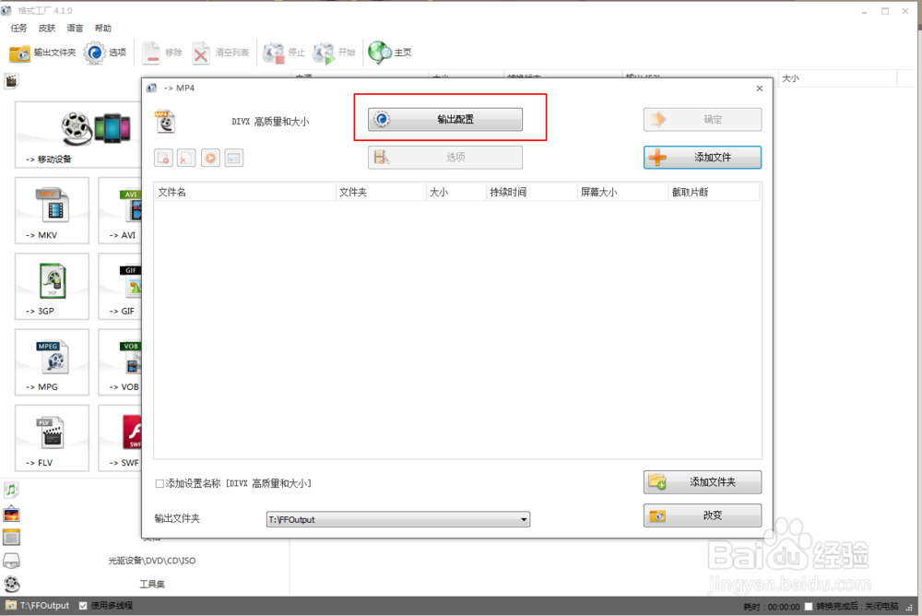Click the remove-file icon in dialog
The height and width of the screenshot is (616, 922).
[163, 158]
